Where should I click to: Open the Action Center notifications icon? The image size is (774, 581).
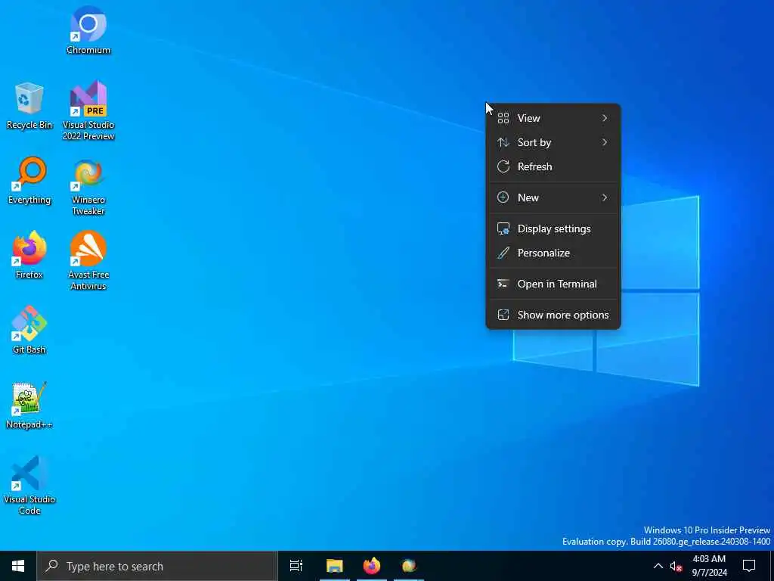(x=749, y=566)
